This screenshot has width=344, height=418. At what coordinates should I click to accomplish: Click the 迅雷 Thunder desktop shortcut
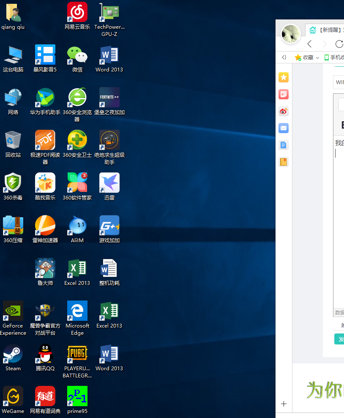tap(109, 183)
